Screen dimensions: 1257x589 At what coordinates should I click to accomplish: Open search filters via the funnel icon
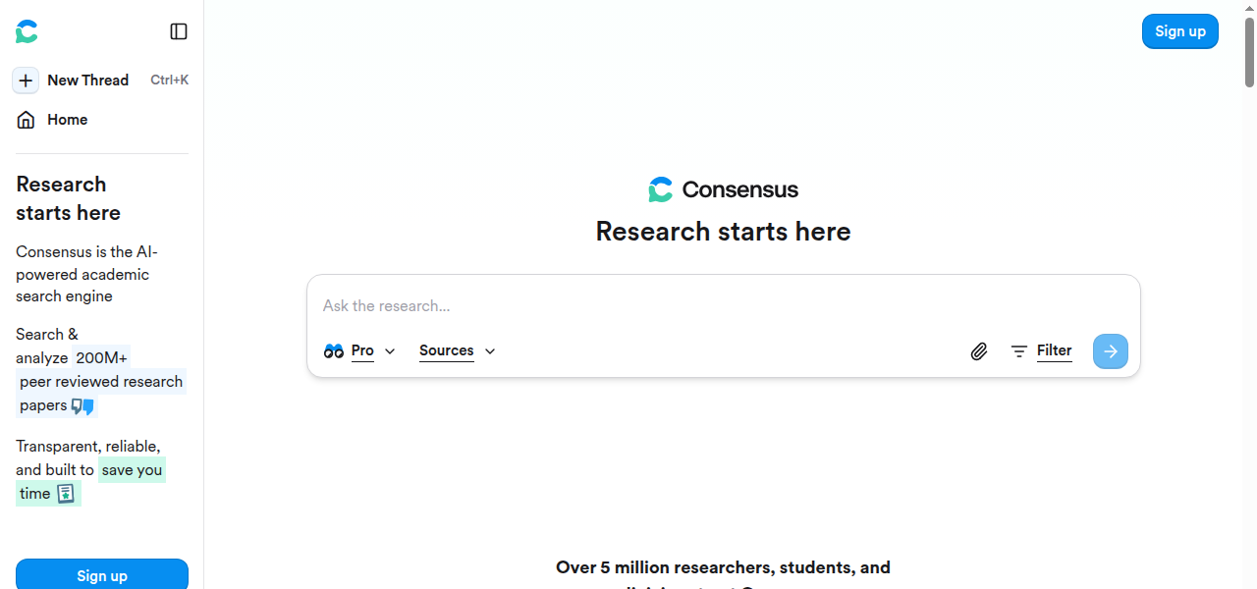(1018, 350)
